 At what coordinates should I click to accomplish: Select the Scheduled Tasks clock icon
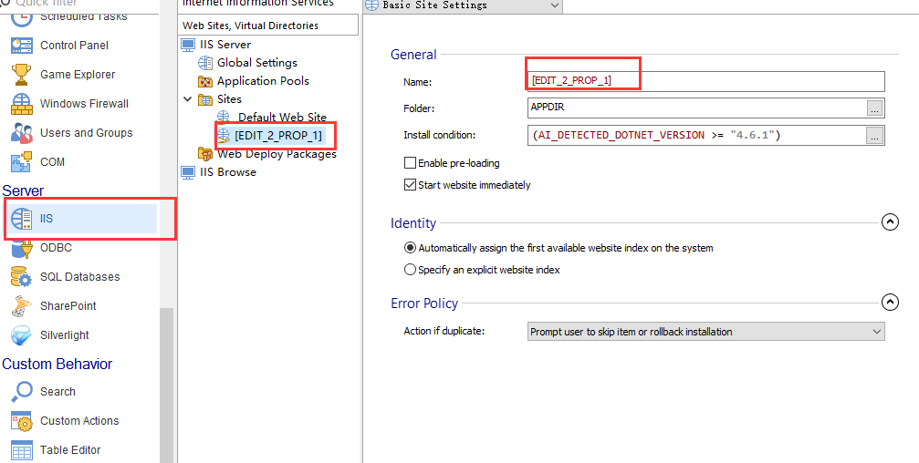click(x=22, y=17)
